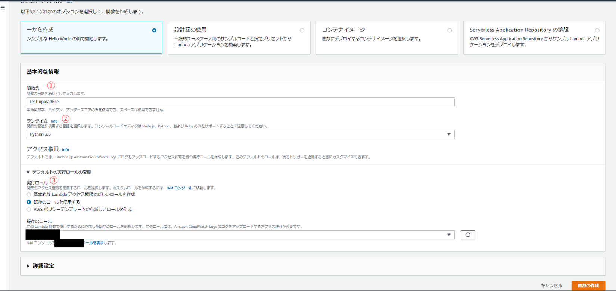Open the IAM コンソール link

pyautogui.click(x=179, y=188)
